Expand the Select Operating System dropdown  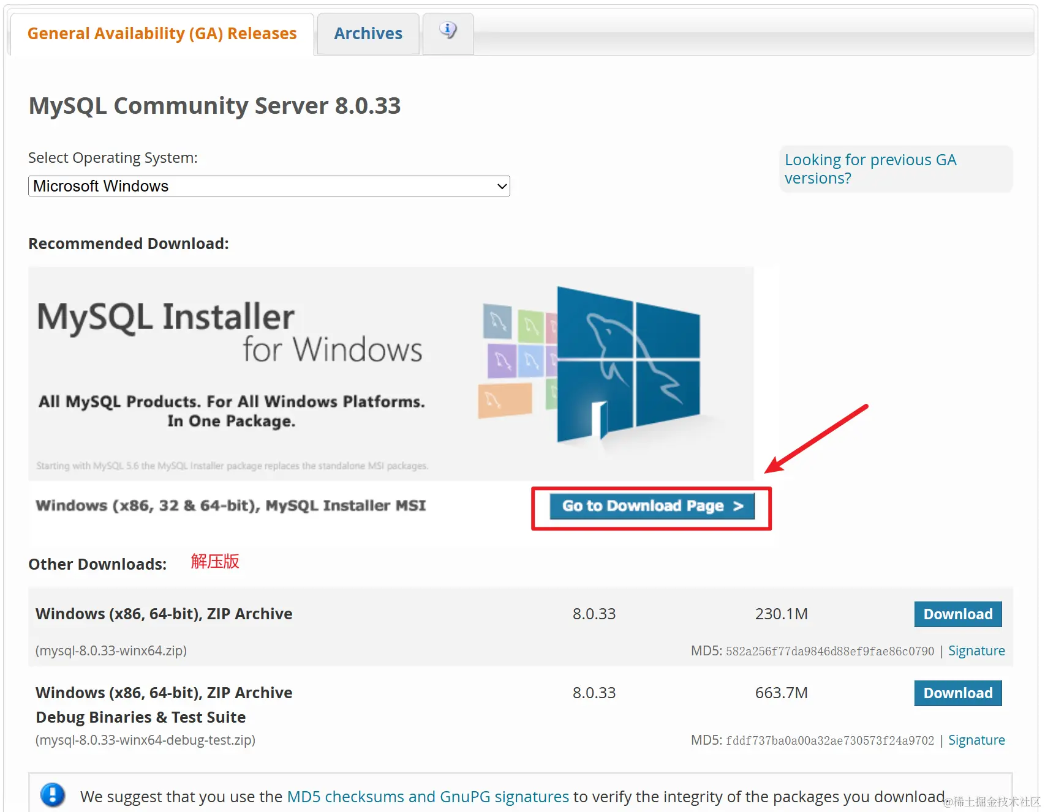(269, 186)
